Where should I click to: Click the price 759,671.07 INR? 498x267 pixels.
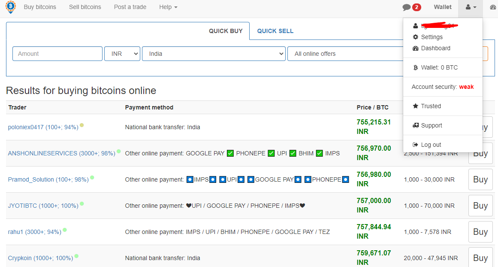point(374,258)
